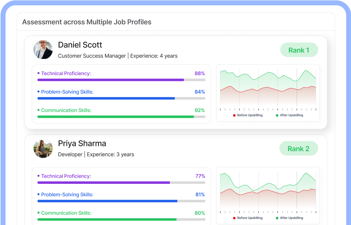
Task: Click Priya Sharma's Problem-Solving Skills label
Action: point(67,195)
